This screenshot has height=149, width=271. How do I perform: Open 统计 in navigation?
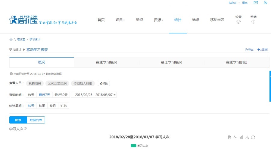coord(178,20)
